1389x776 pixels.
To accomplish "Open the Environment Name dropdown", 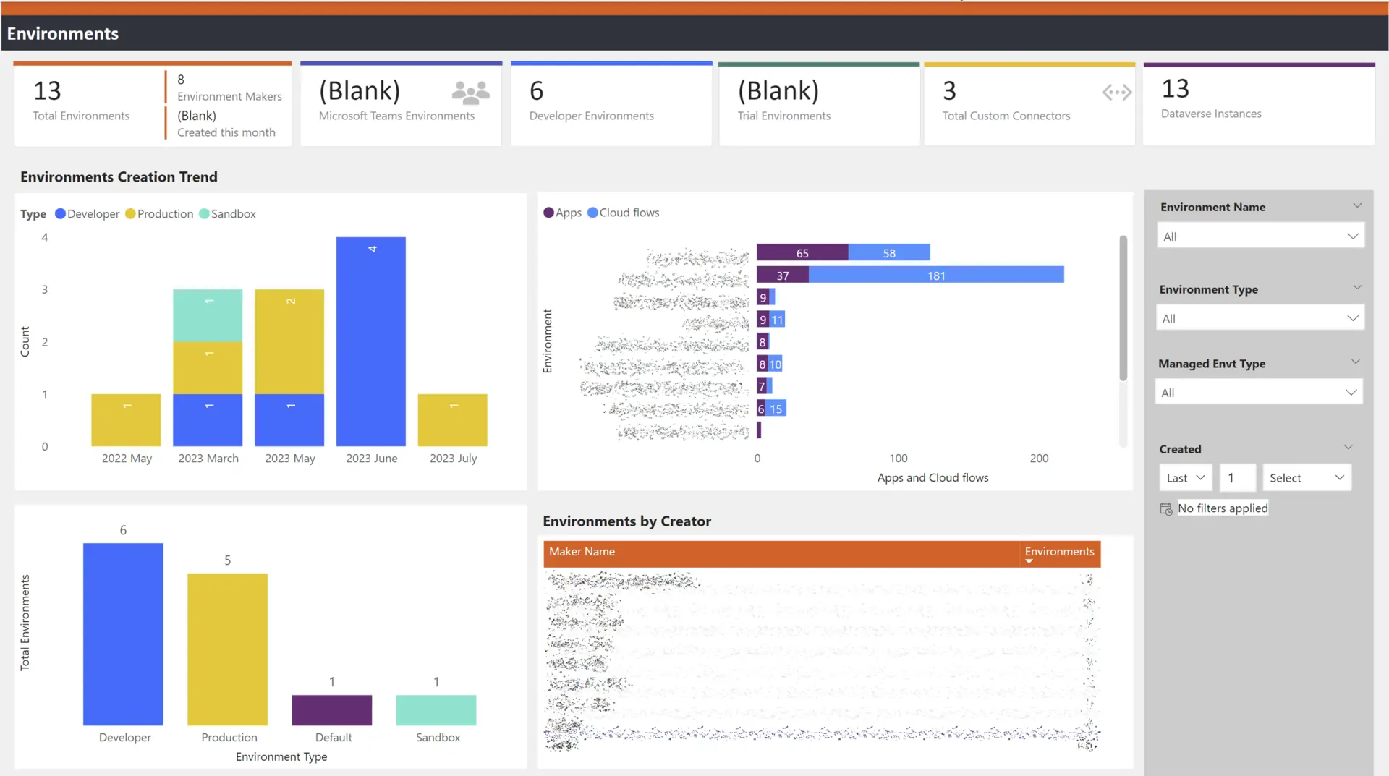I will point(1260,236).
